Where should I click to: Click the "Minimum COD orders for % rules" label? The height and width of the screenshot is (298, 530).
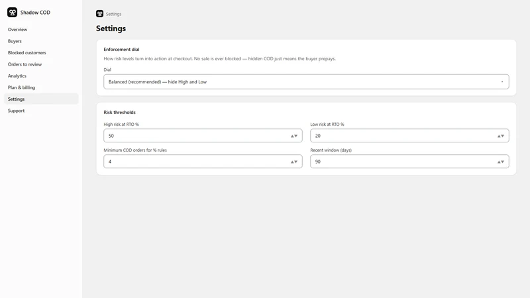point(135,150)
